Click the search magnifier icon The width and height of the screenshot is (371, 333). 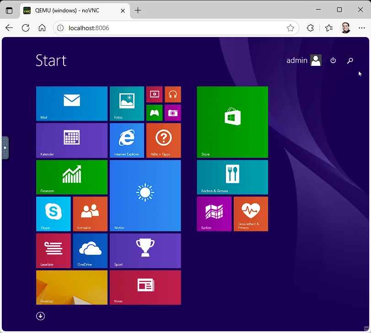click(x=350, y=60)
